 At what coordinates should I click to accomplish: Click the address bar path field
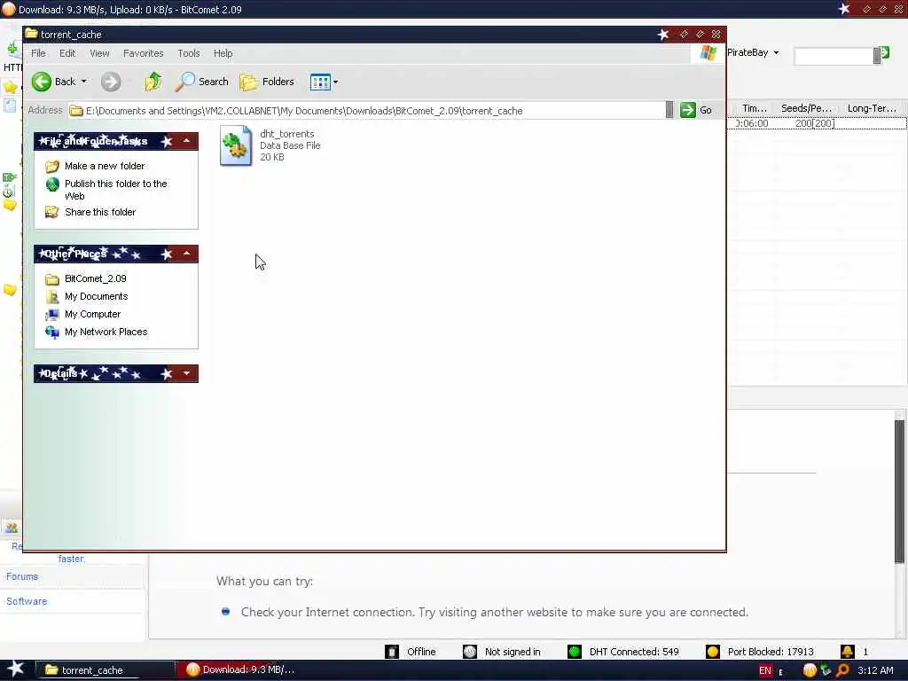[366, 111]
